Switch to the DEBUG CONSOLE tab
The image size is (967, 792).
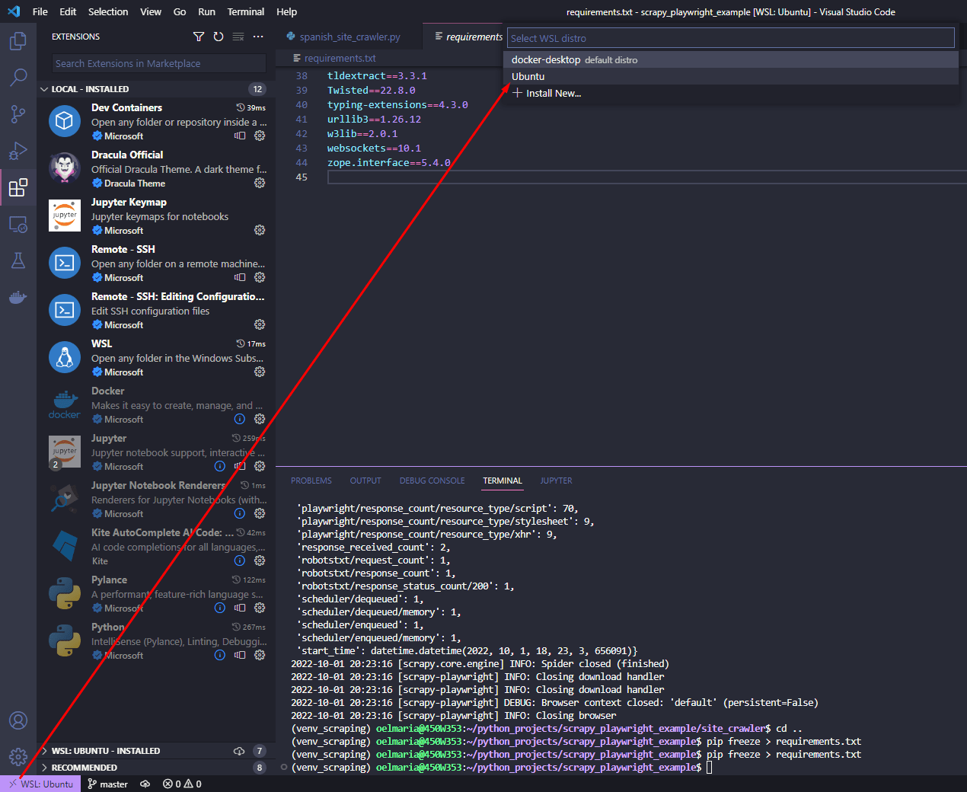[432, 481]
